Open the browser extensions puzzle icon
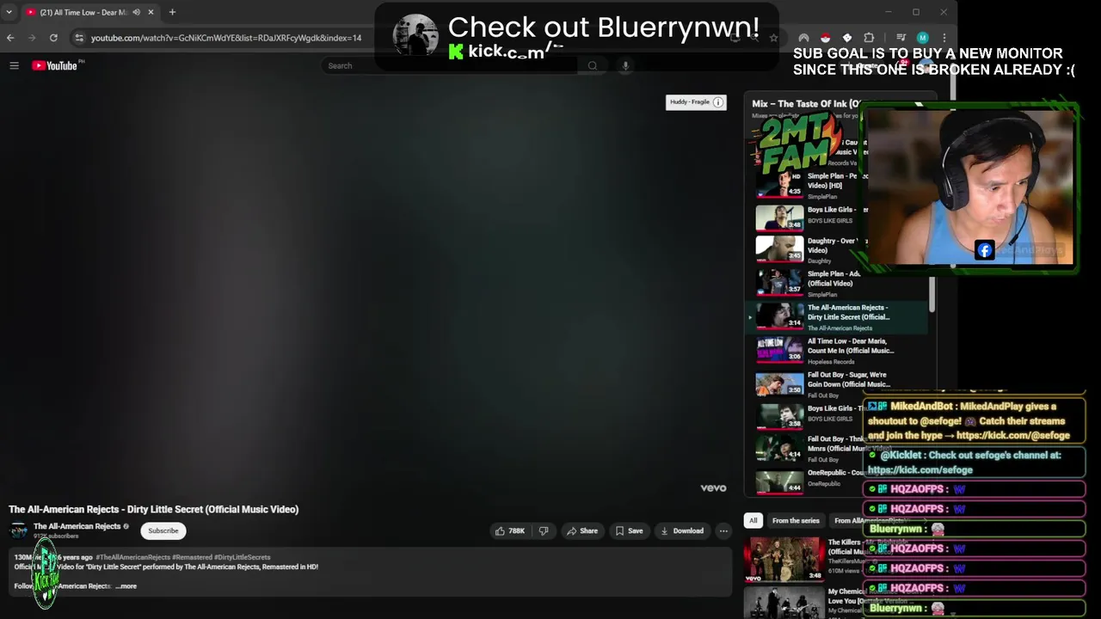 tap(869, 38)
